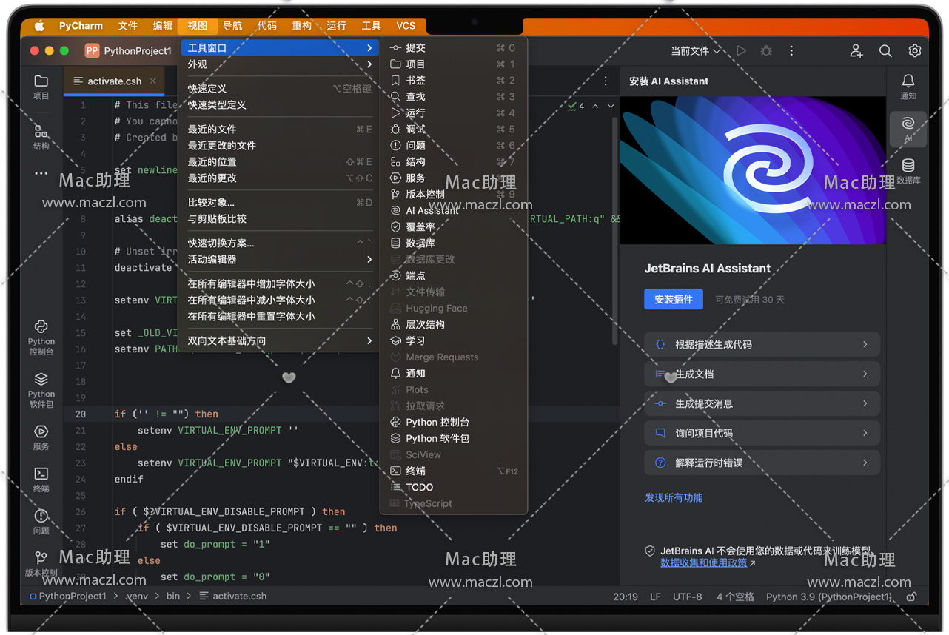949x635 pixels.
Task: Open the Python 软件包 sidebar tool
Action: coord(41,380)
